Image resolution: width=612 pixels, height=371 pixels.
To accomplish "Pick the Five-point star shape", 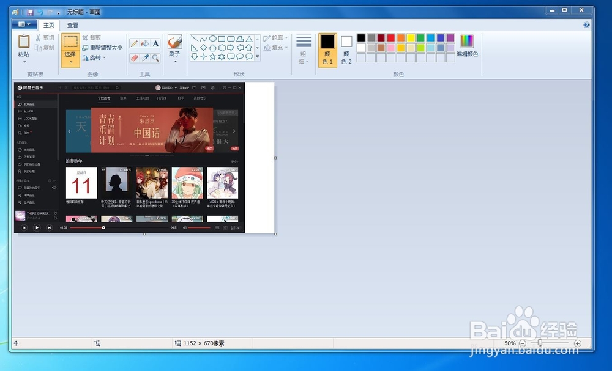I will [x=213, y=56].
